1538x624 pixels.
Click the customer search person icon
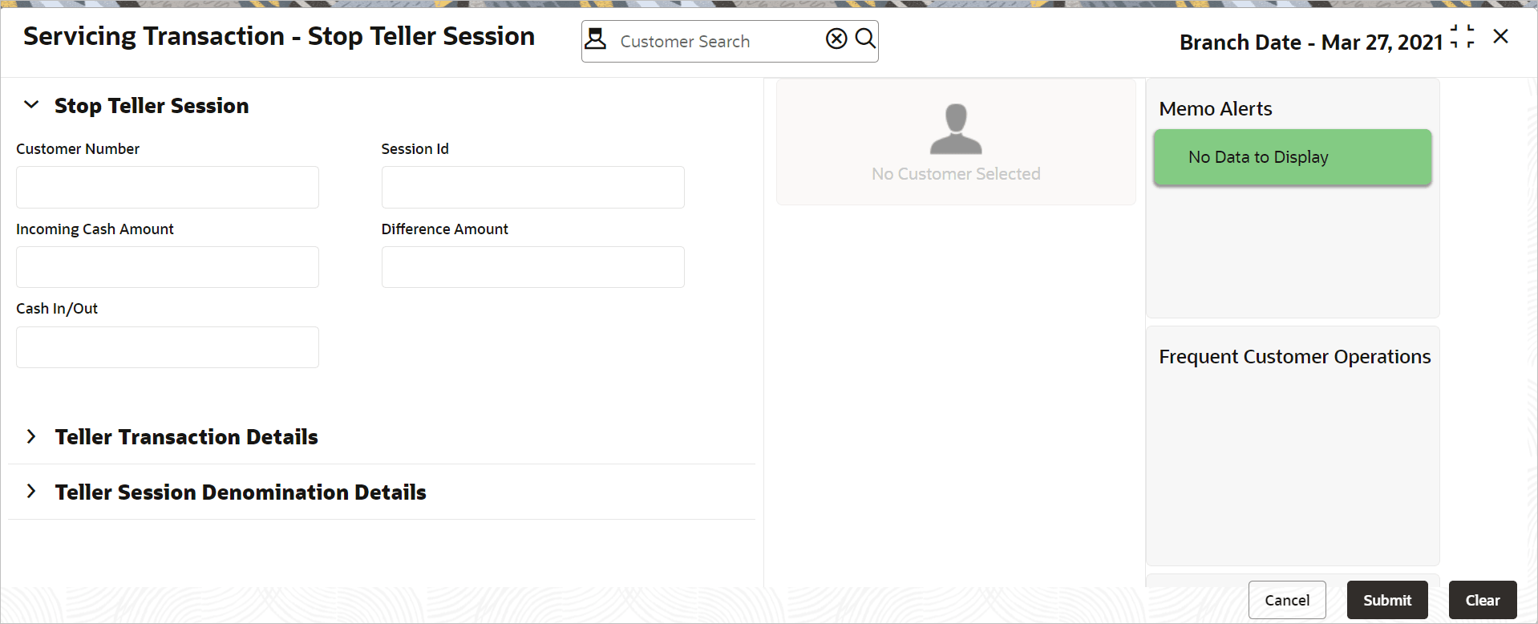click(x=596, y=39)
